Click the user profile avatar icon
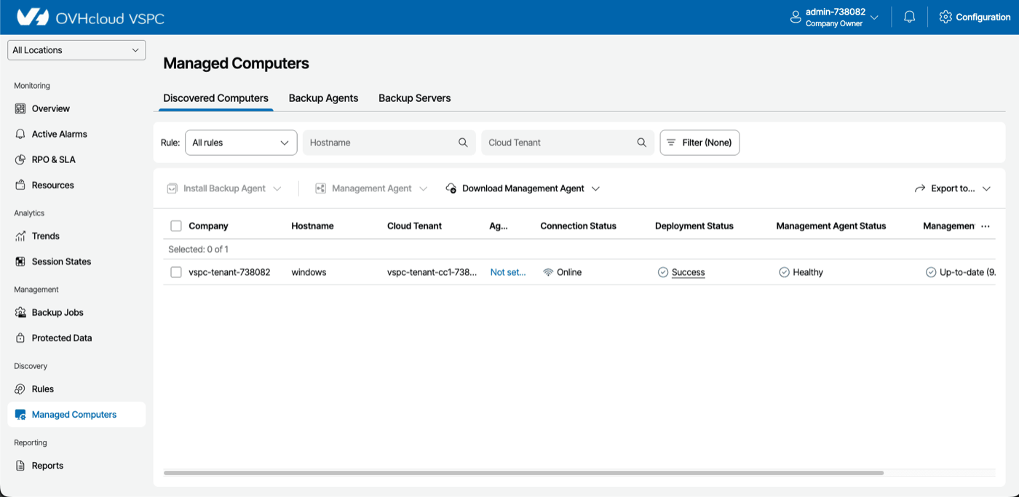 point(796,17)
